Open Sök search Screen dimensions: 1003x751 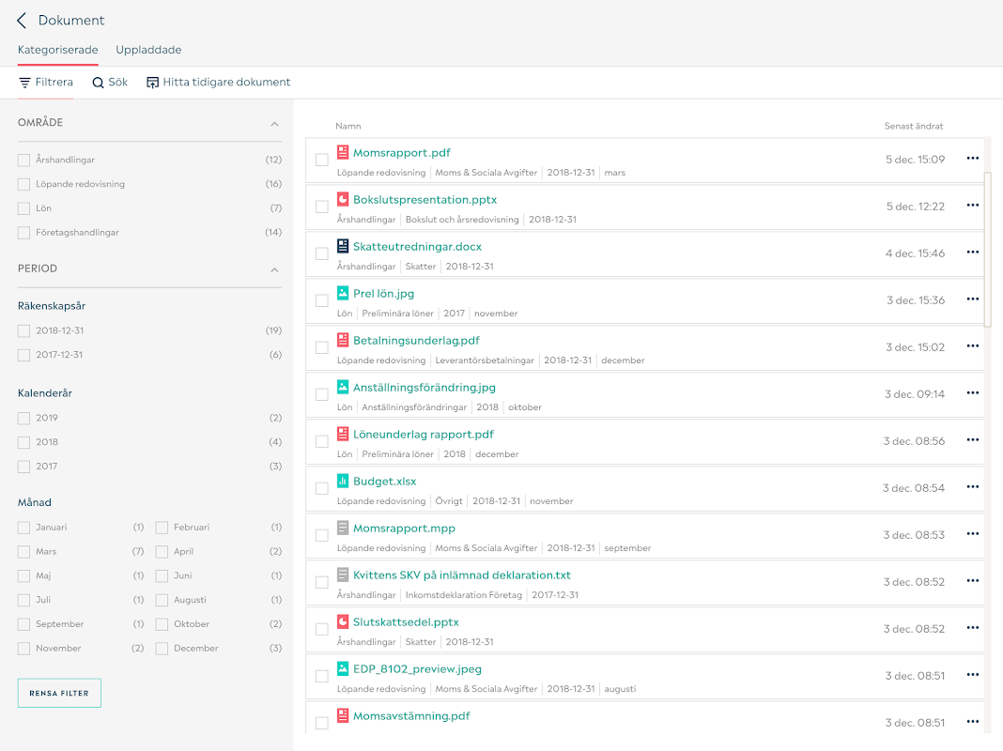click(x=110, y=83)
